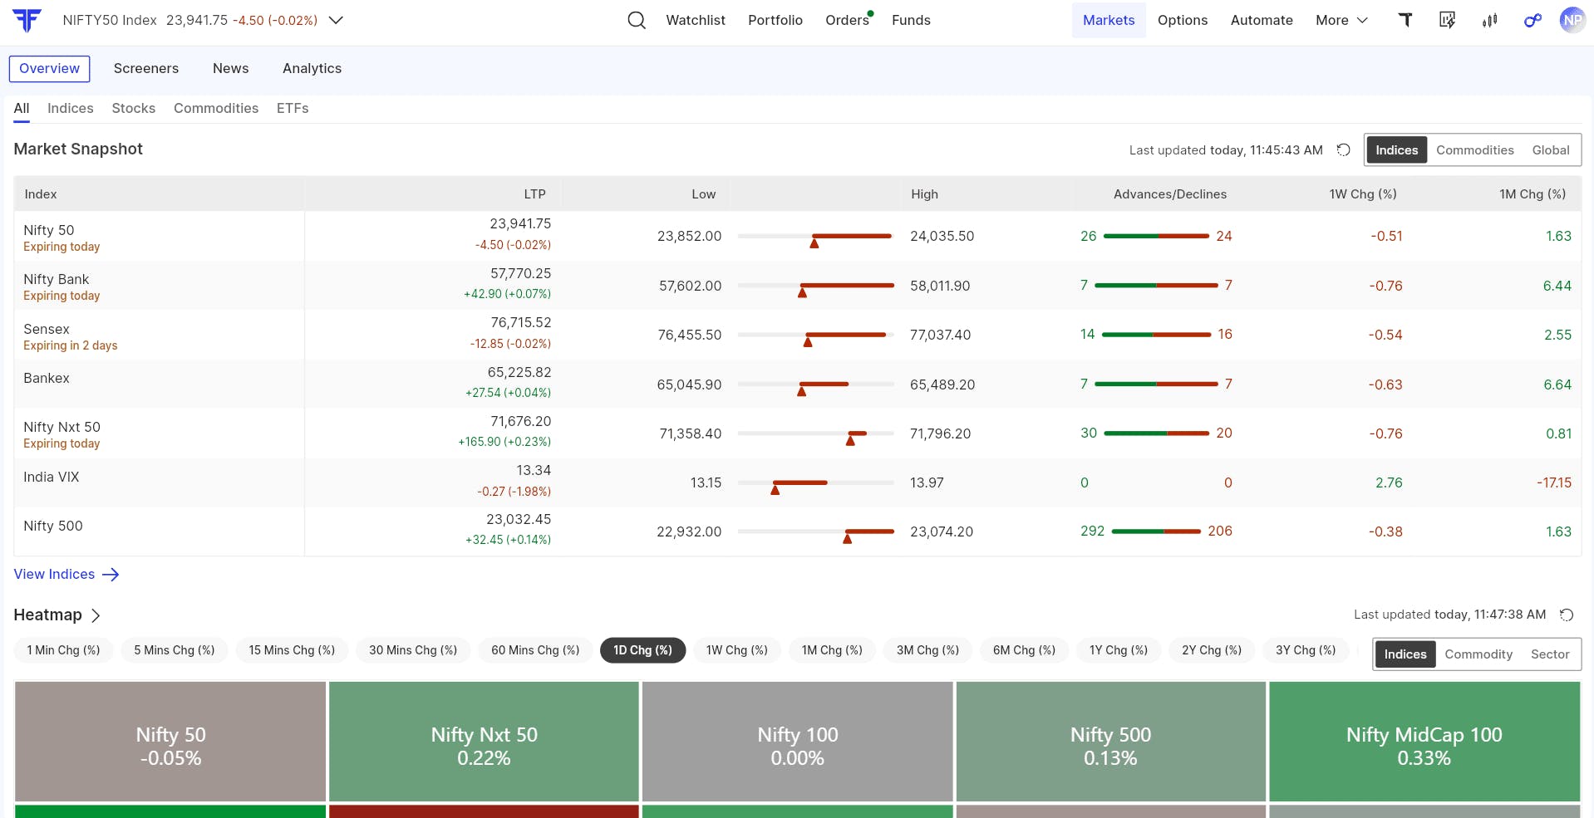
Task: Expand the Heatmap section chevron
Action: [96, 615]
